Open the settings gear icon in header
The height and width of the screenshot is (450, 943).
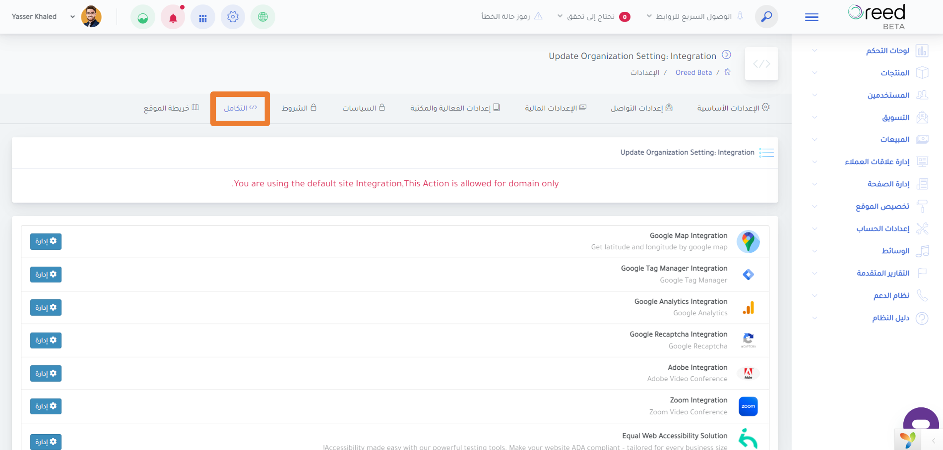tap(233, 17)
